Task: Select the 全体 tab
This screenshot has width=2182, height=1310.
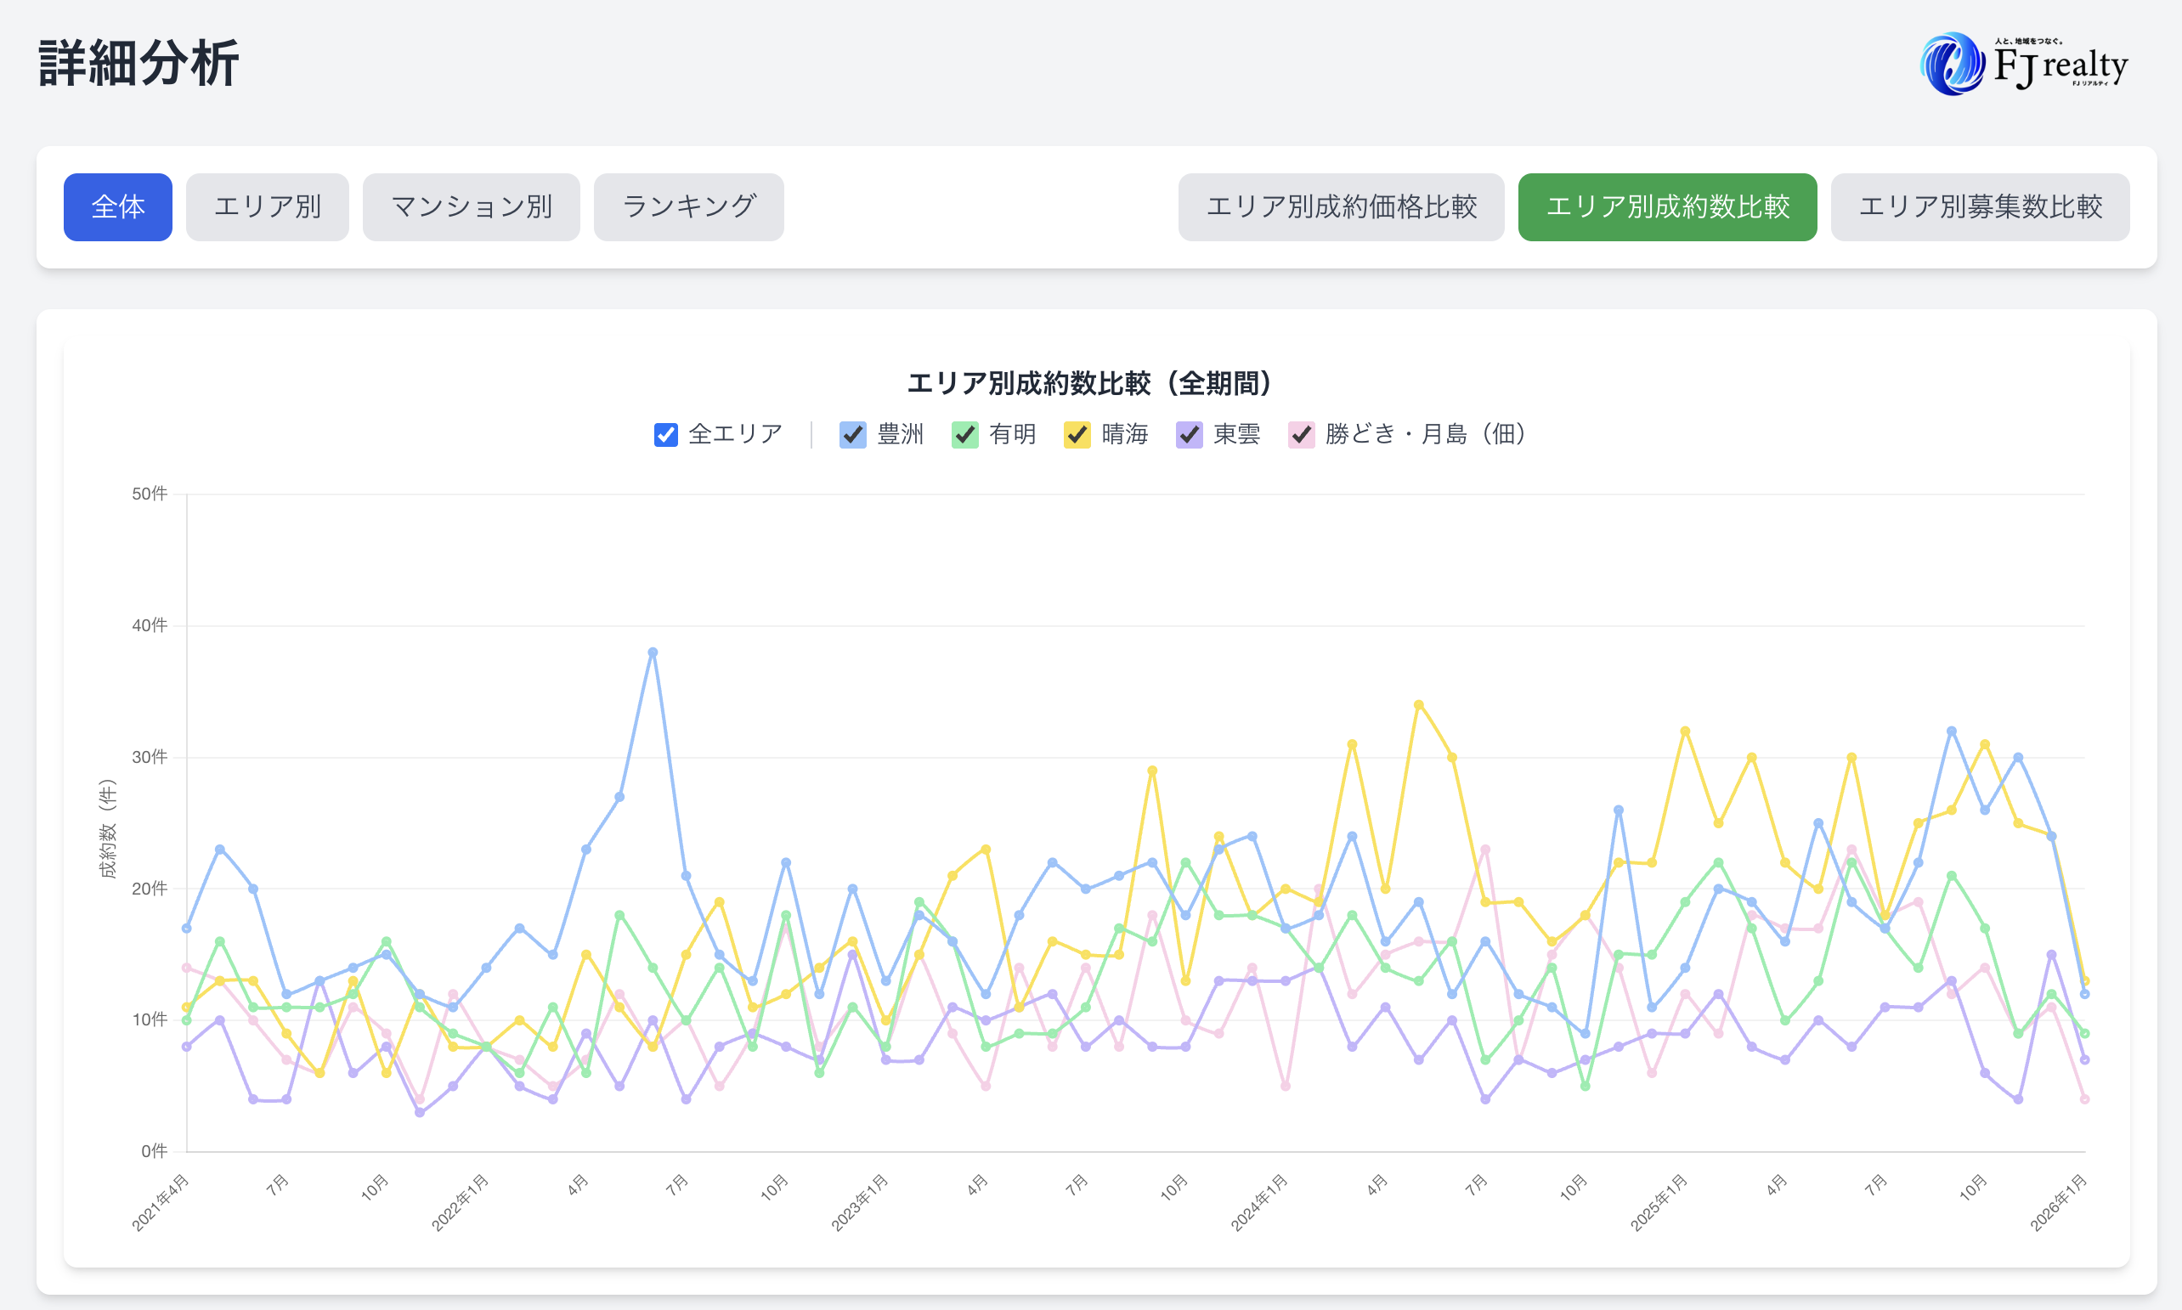Action: [x=117, y=206]
